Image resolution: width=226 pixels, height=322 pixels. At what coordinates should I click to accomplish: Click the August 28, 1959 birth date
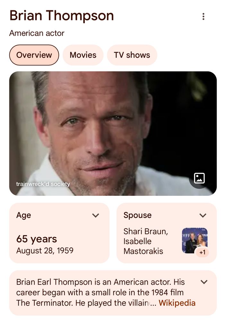coord(45,251)
